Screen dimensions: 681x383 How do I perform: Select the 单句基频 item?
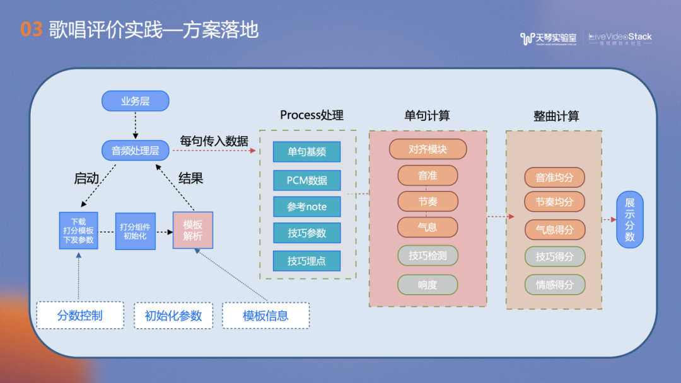coord(306,152)
